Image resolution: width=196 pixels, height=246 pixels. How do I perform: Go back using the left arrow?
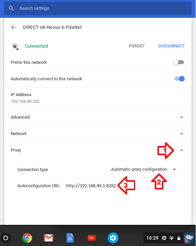[x=13, y=27]
